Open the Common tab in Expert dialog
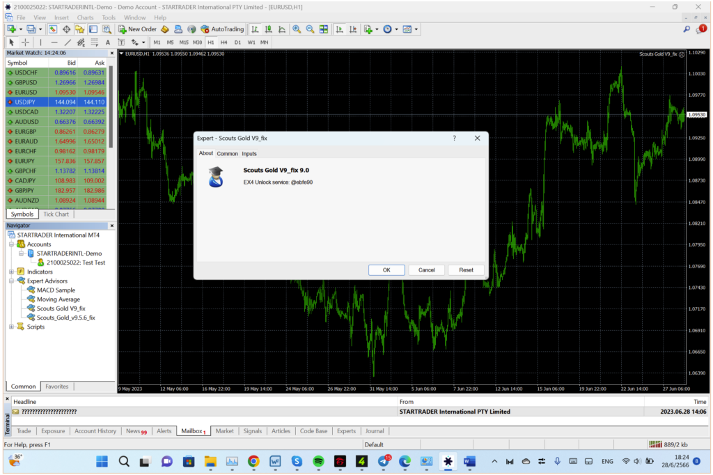The width and height of the screenshot is (713, 475). [228, 154]
